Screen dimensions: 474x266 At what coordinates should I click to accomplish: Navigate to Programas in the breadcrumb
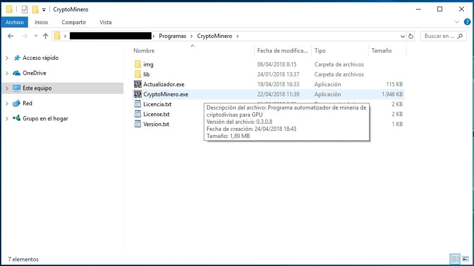pyautogui.click(x=172, y=36)
